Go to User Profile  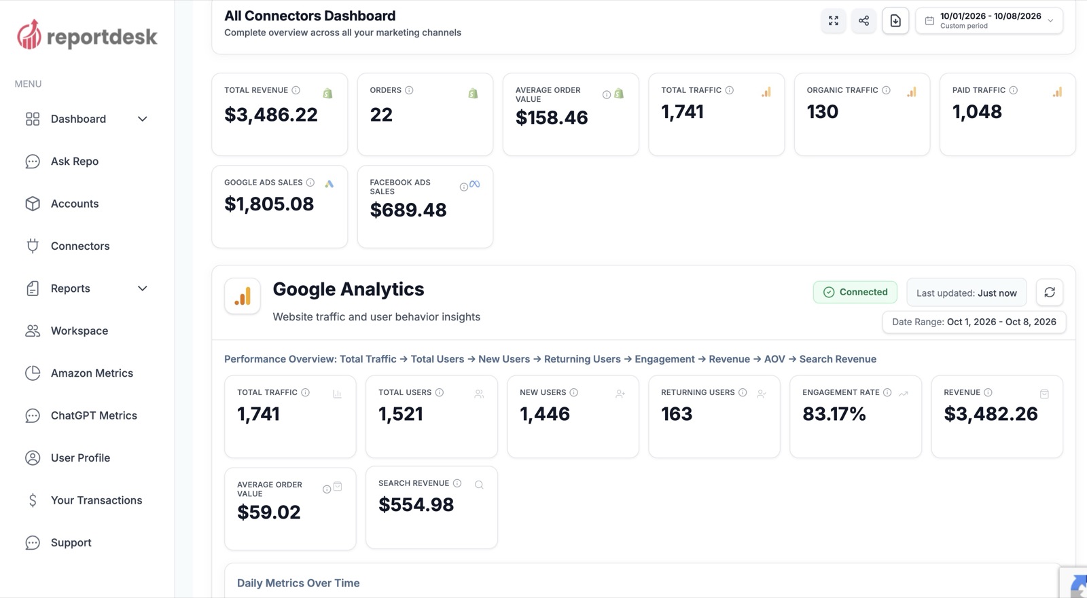coord(80,458)
